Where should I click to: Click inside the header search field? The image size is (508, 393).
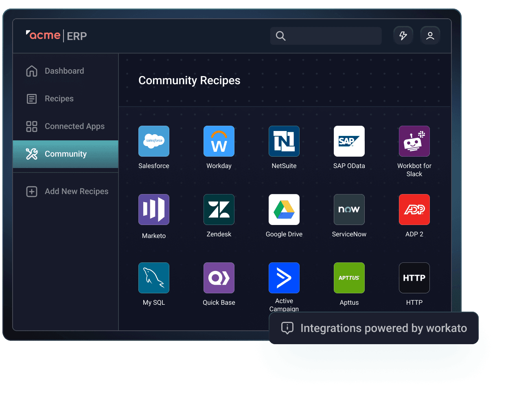coord(326,36)
